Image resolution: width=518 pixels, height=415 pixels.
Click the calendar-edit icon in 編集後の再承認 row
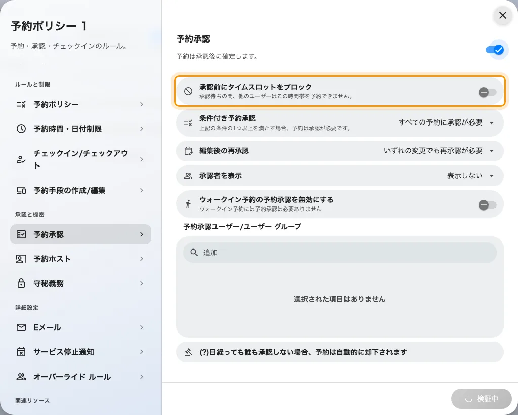tap(188, 151)
